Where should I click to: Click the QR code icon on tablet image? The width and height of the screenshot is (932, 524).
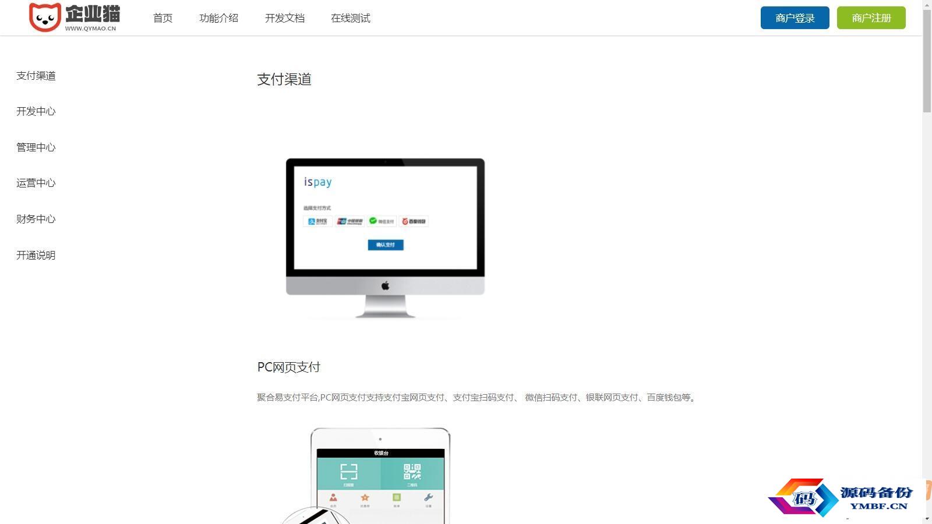tap(412, 471)
